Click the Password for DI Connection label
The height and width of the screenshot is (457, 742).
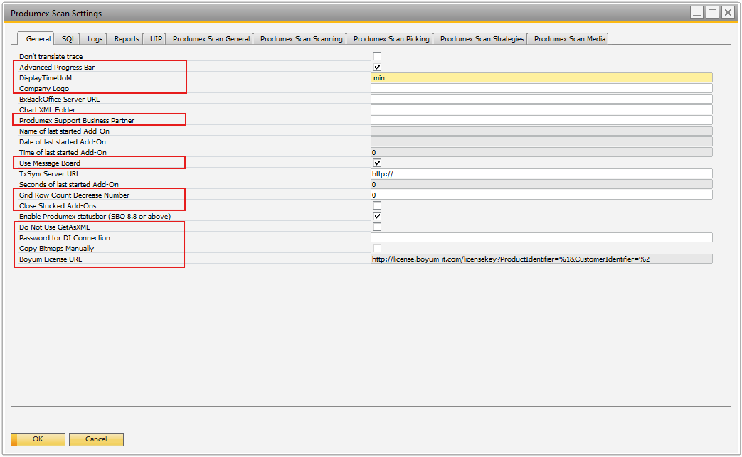pyautogui.click(x=64, y=237)
